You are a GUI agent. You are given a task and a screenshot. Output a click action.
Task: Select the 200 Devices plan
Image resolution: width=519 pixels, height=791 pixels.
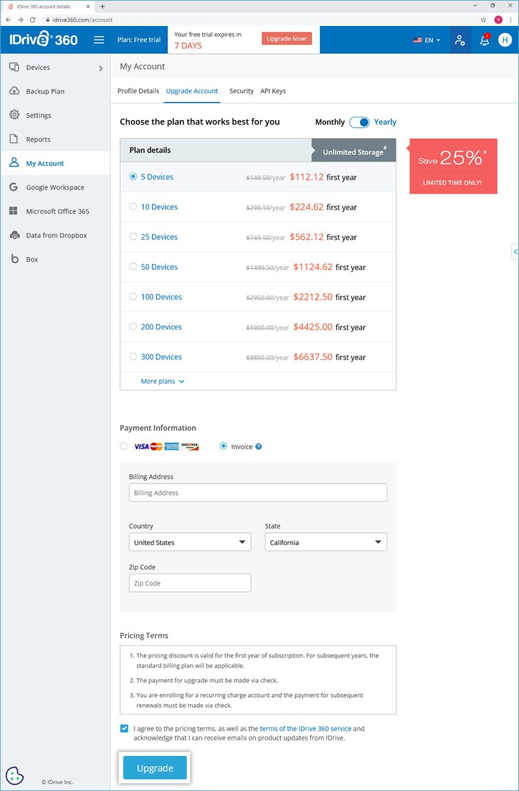pos(133,326)
